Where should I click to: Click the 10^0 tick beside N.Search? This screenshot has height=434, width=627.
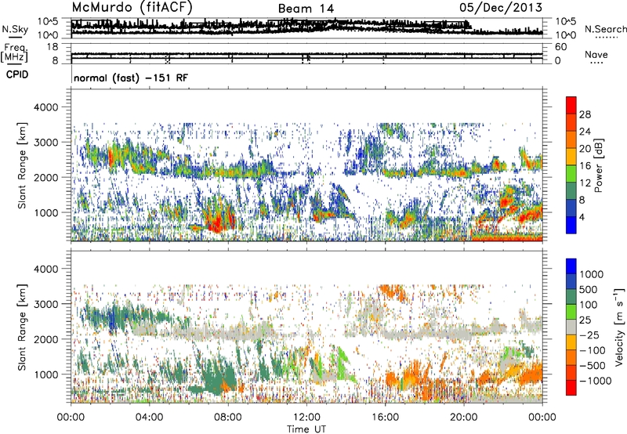566,35
